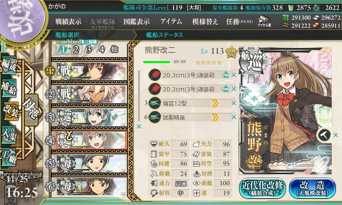
Task: Switch to fleet 3 tab
Action: pyautogui.click(x=88, y=50)
